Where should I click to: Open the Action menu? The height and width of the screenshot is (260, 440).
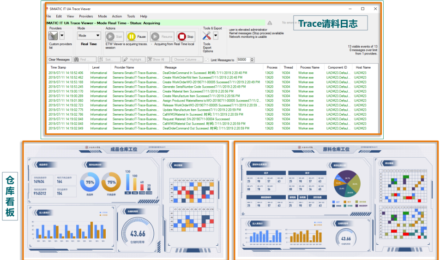[x=117, y=16]
